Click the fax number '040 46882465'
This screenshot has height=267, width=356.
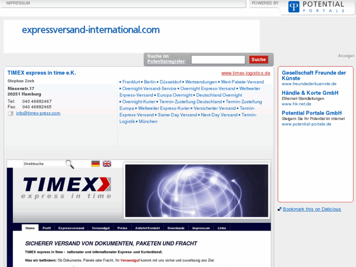point(37,107)
